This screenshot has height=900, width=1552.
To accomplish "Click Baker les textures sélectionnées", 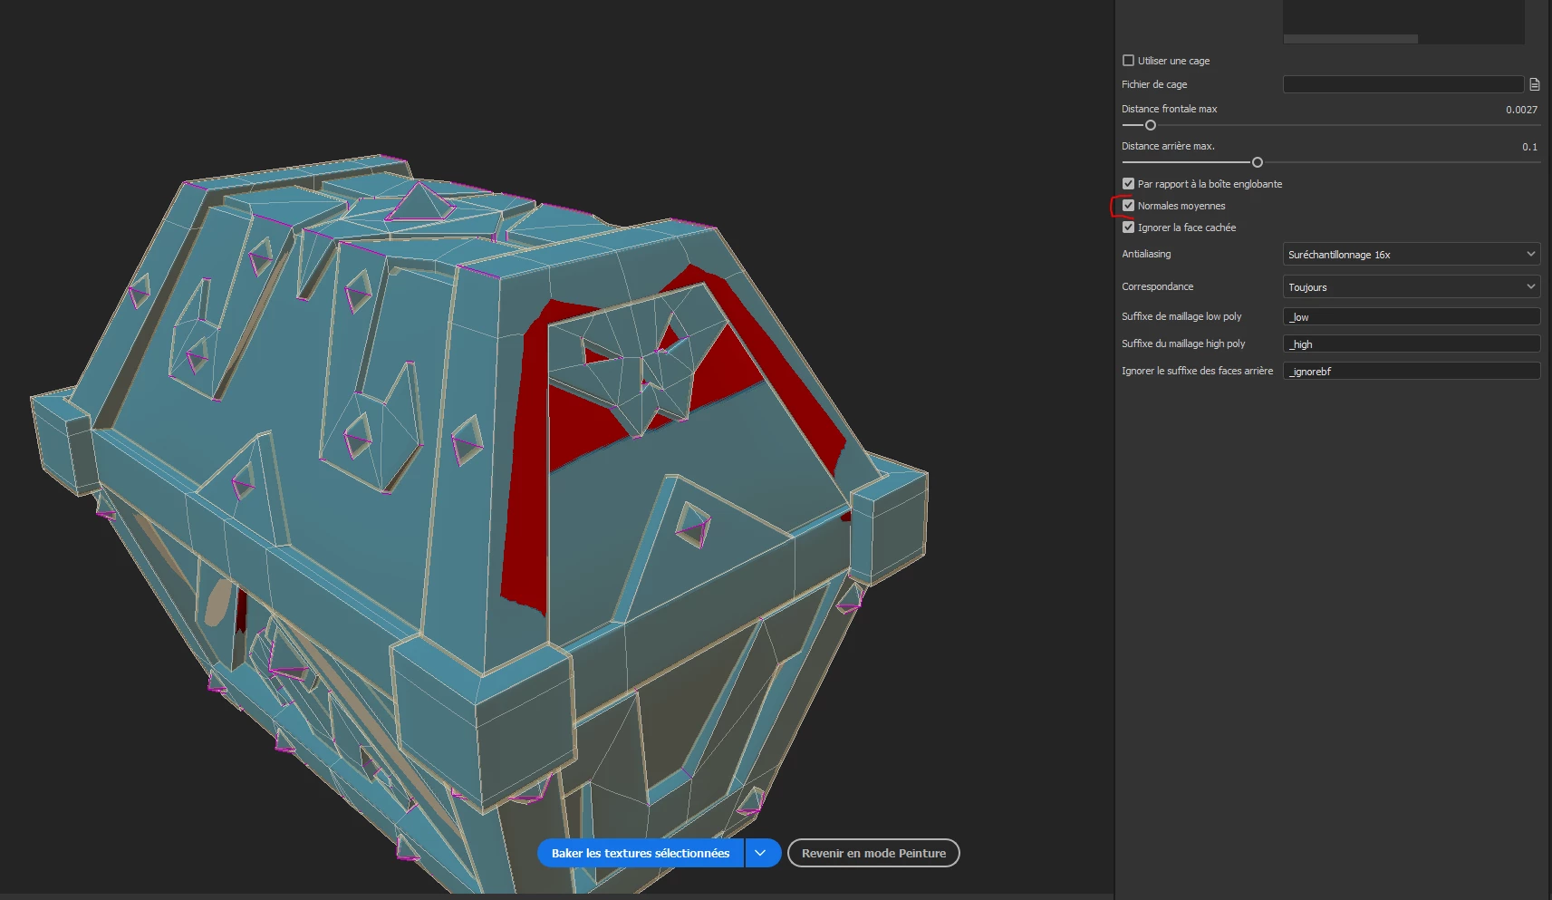I will pyautogui.click(x=641, y=853).
